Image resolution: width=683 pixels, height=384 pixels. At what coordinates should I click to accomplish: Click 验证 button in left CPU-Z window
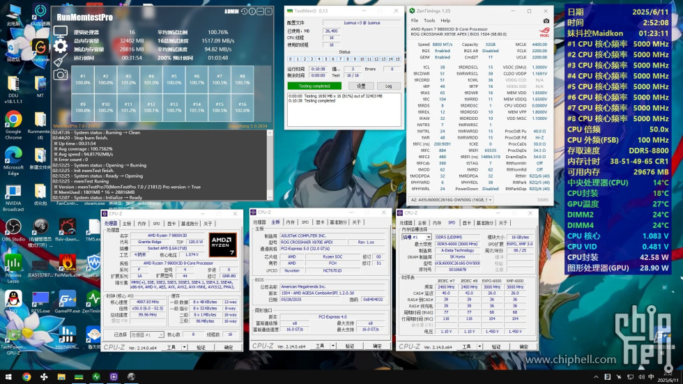click(x=201, y=347)
